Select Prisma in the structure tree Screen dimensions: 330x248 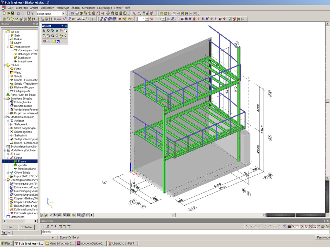tap(22, 161)
